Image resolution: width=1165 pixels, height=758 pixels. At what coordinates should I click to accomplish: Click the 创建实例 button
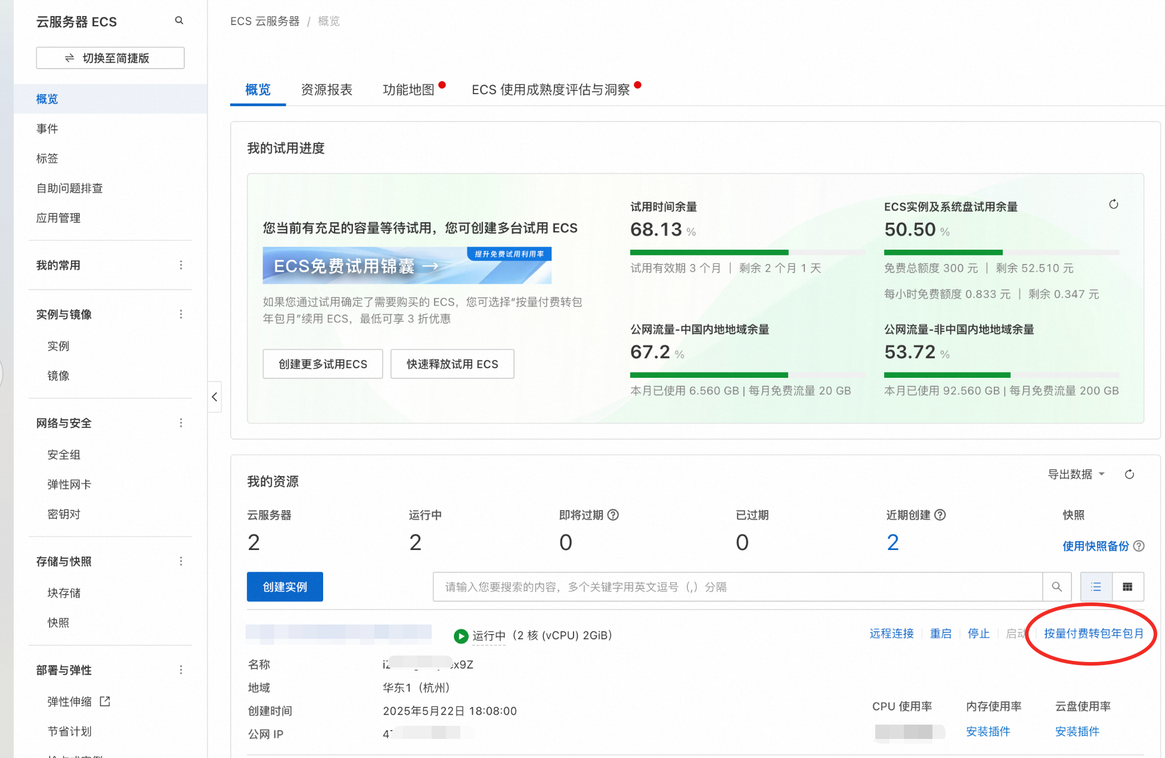pyautogui.click(x=285, y=587)
